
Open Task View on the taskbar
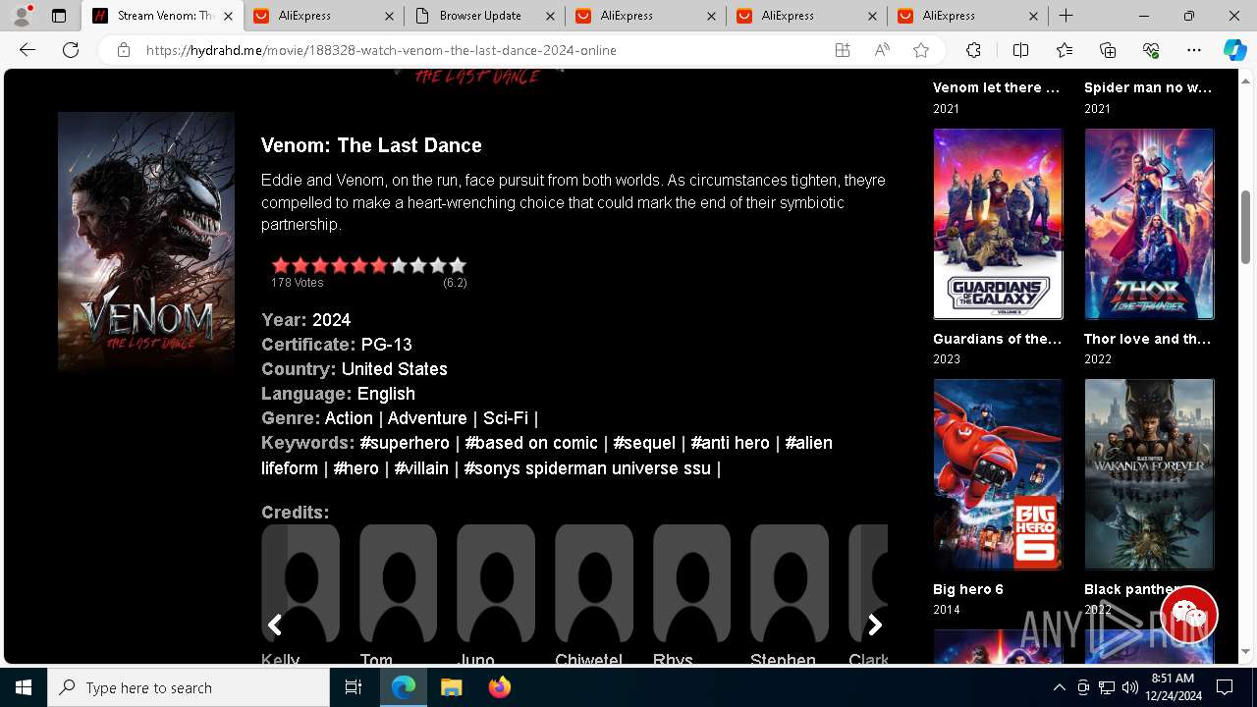(354, 687)
